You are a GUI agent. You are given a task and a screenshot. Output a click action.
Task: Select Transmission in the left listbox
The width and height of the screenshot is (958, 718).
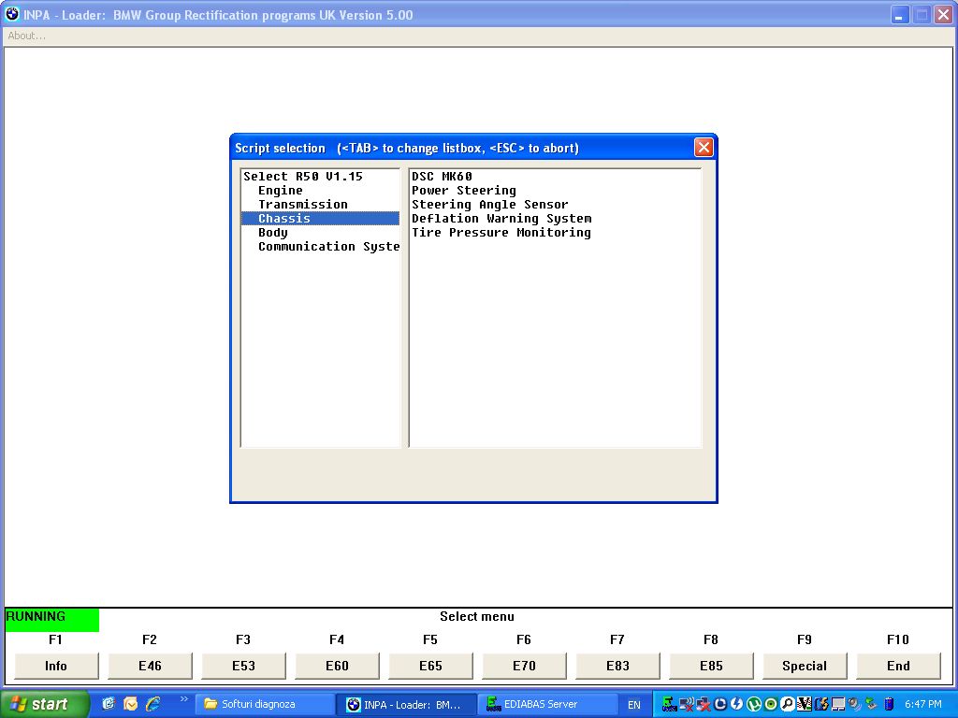click(x=302, y=205)
